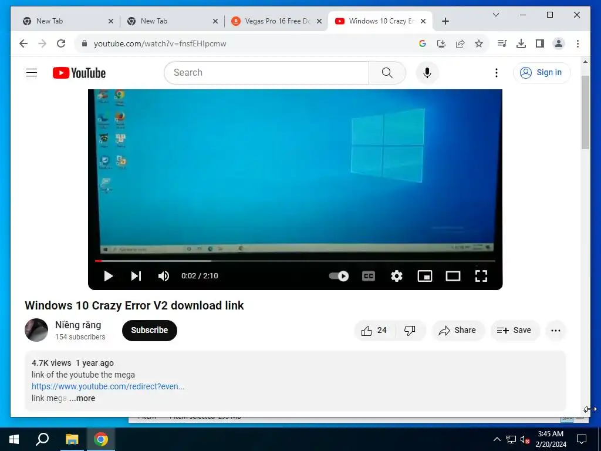Open Niềng răng channel name link
601x451 pixels.
click(x=78, y=325)
